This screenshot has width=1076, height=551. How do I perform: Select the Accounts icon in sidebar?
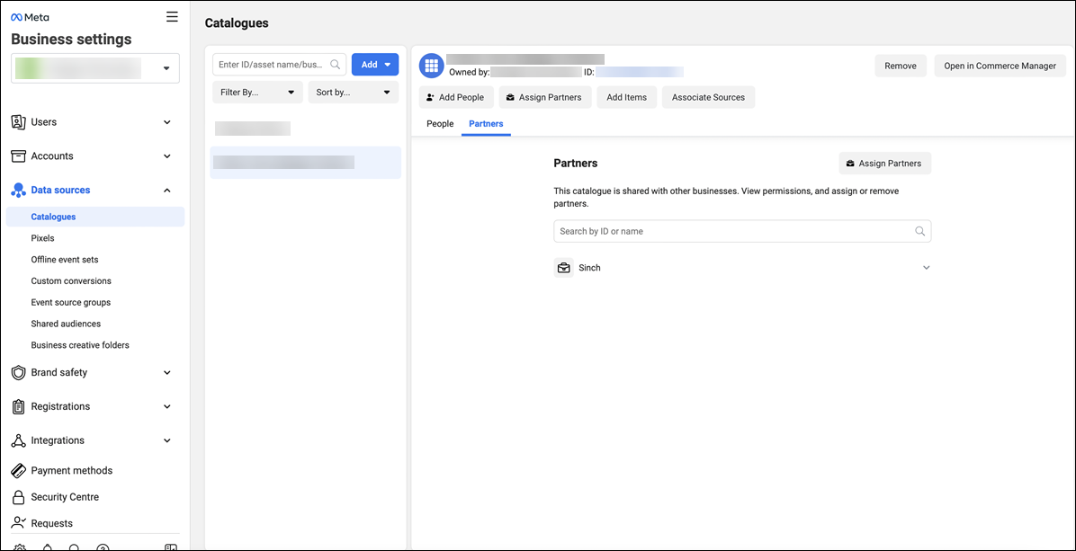pyautogui.click(x=19, y=156)
